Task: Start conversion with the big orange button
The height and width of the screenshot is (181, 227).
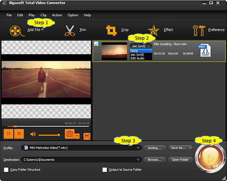Action: point(210,158)
